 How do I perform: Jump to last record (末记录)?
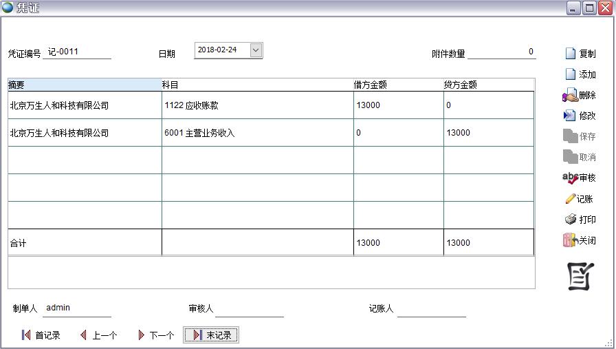point(211,335)
